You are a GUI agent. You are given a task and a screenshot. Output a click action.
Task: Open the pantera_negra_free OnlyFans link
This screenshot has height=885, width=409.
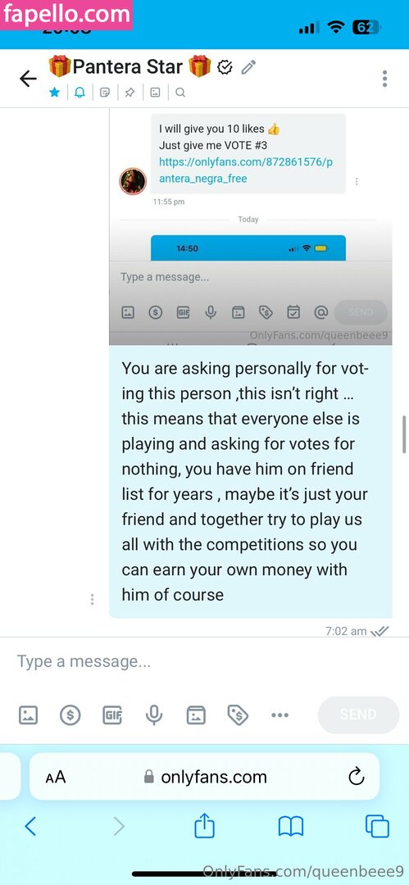tap(246, 170)
